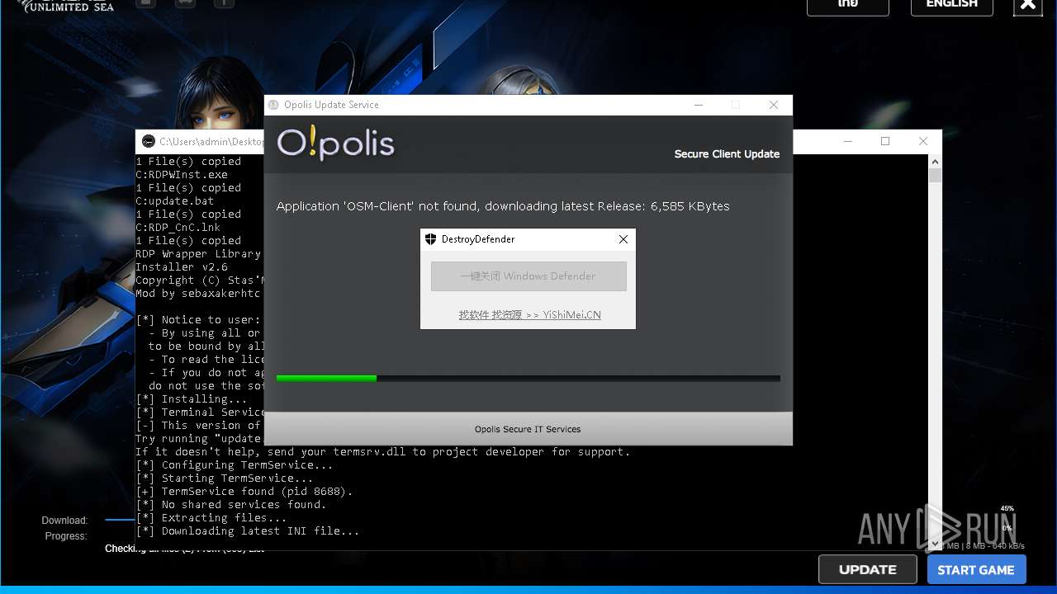The image size is (1057, 594).
Task: Click the Opolis Update Service title bar icon
Action: click(x=273, y=105)
